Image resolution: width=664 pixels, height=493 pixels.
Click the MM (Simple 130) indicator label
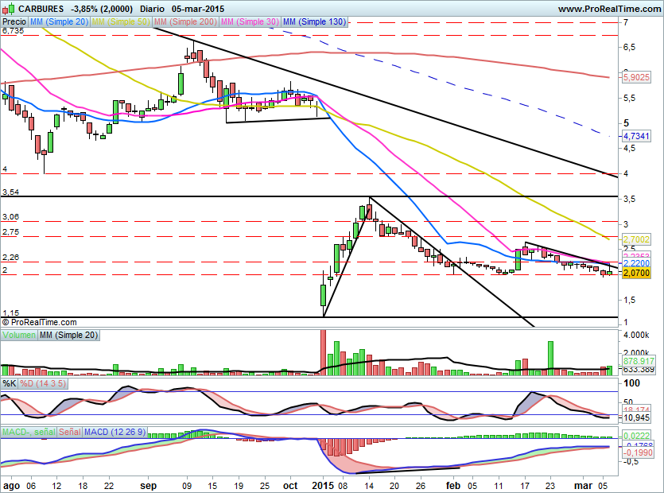point(314,22)
